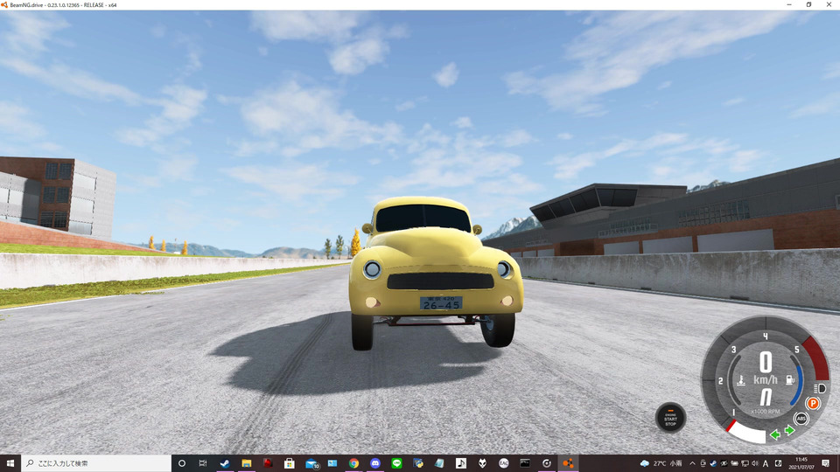Open the clock showing 11:45
The height and width of the screenshot is (472, 840).
click(802, 463)
